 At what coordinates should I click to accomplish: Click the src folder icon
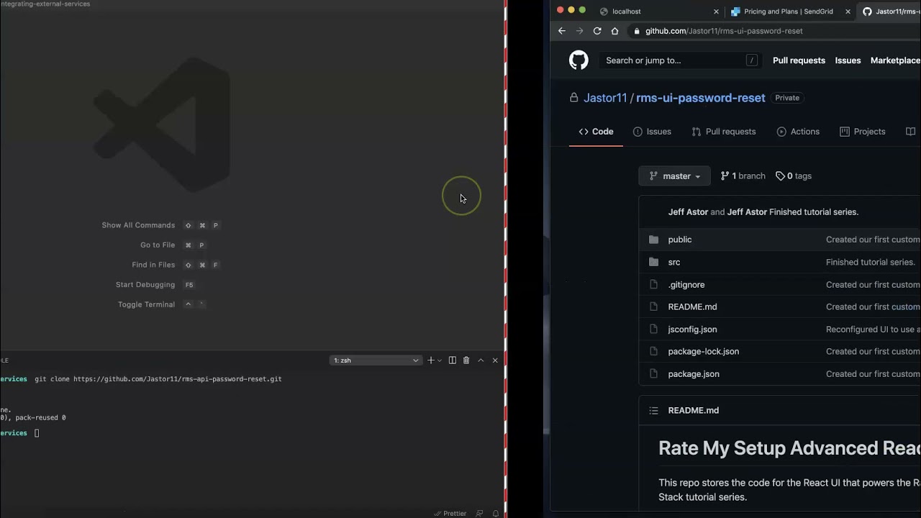click(653, 262)
